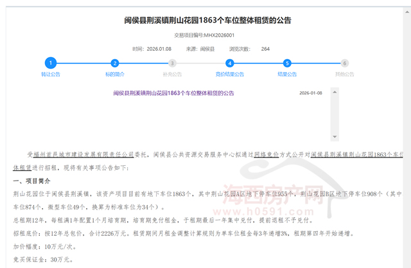Click the announcement list scrollbar track
The height and width of the screenshot is (268, 411).
pos(335,112)
